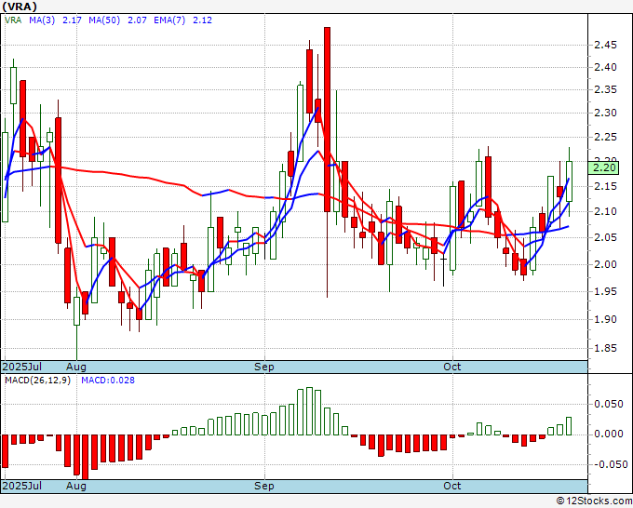Click Aug label on MACD axis
The width and height of the screenshot is (633, 508).
tap(76, 486)
